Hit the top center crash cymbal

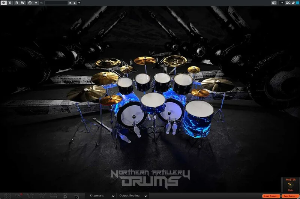145,60
